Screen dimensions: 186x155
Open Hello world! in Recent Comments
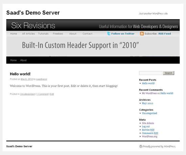click(167, 93)
